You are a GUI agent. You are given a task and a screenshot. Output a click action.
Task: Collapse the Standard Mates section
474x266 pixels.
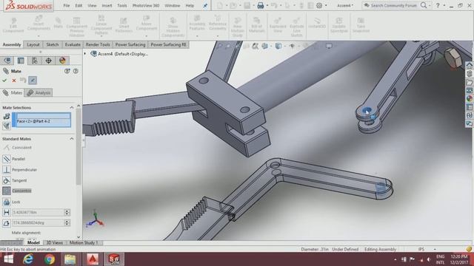(x=72, y=139)
